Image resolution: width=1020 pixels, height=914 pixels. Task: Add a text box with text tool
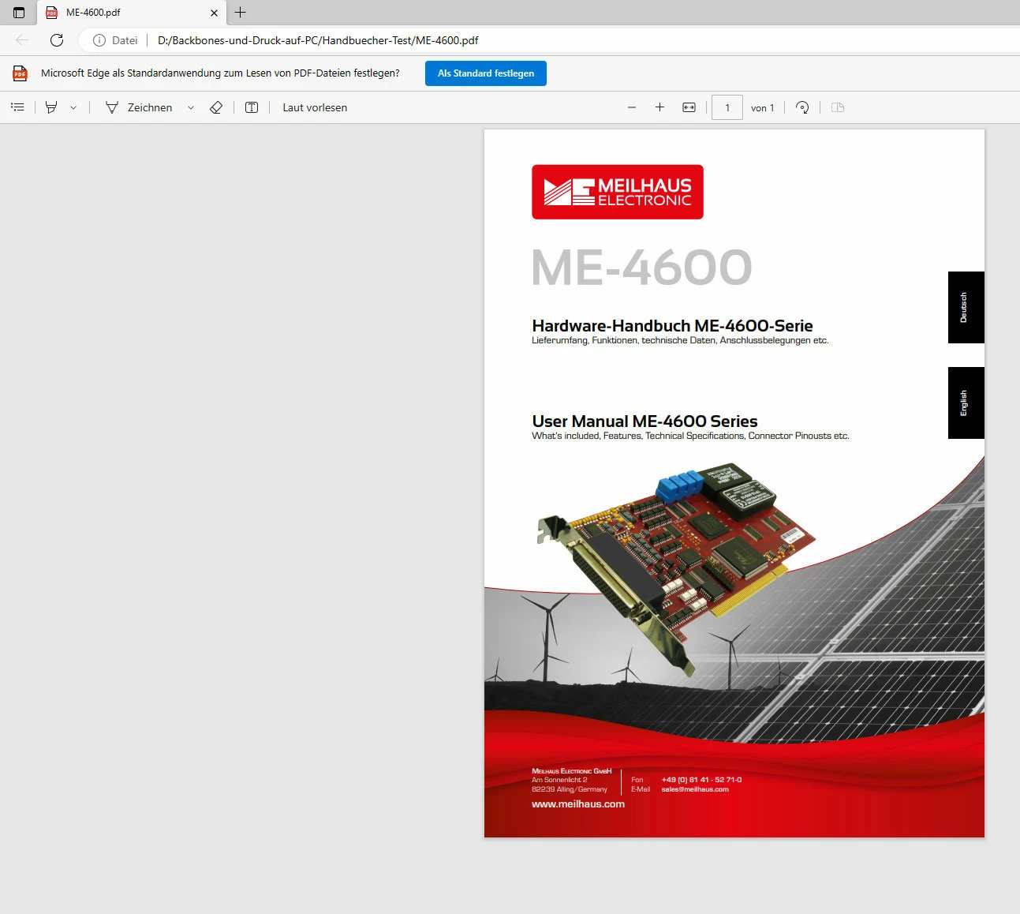tap(252, 107)
